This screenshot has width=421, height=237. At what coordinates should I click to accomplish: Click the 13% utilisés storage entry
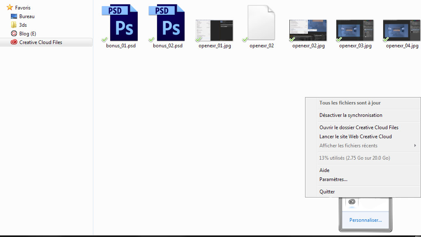pos(354,158)
